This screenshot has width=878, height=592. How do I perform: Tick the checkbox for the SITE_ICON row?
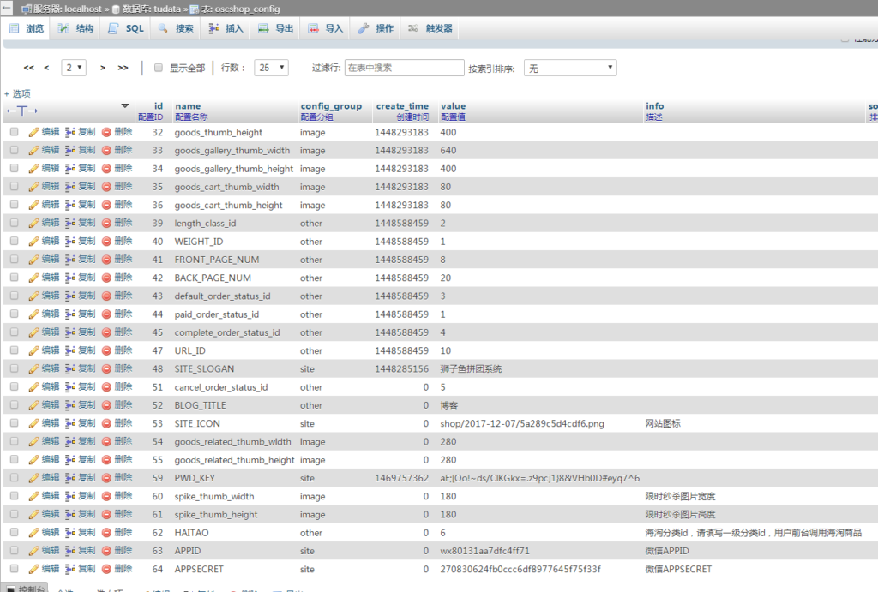pos(14,423)
